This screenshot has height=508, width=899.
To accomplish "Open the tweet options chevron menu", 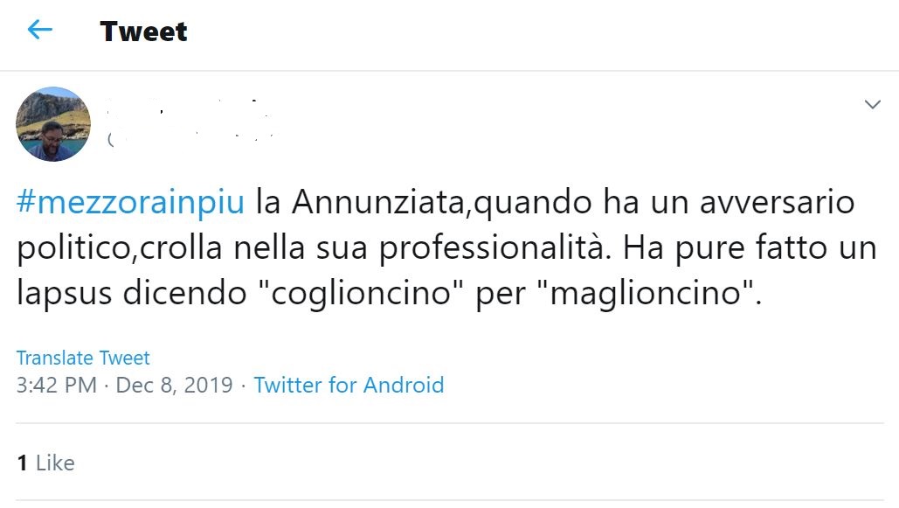I will coord(872,104).
